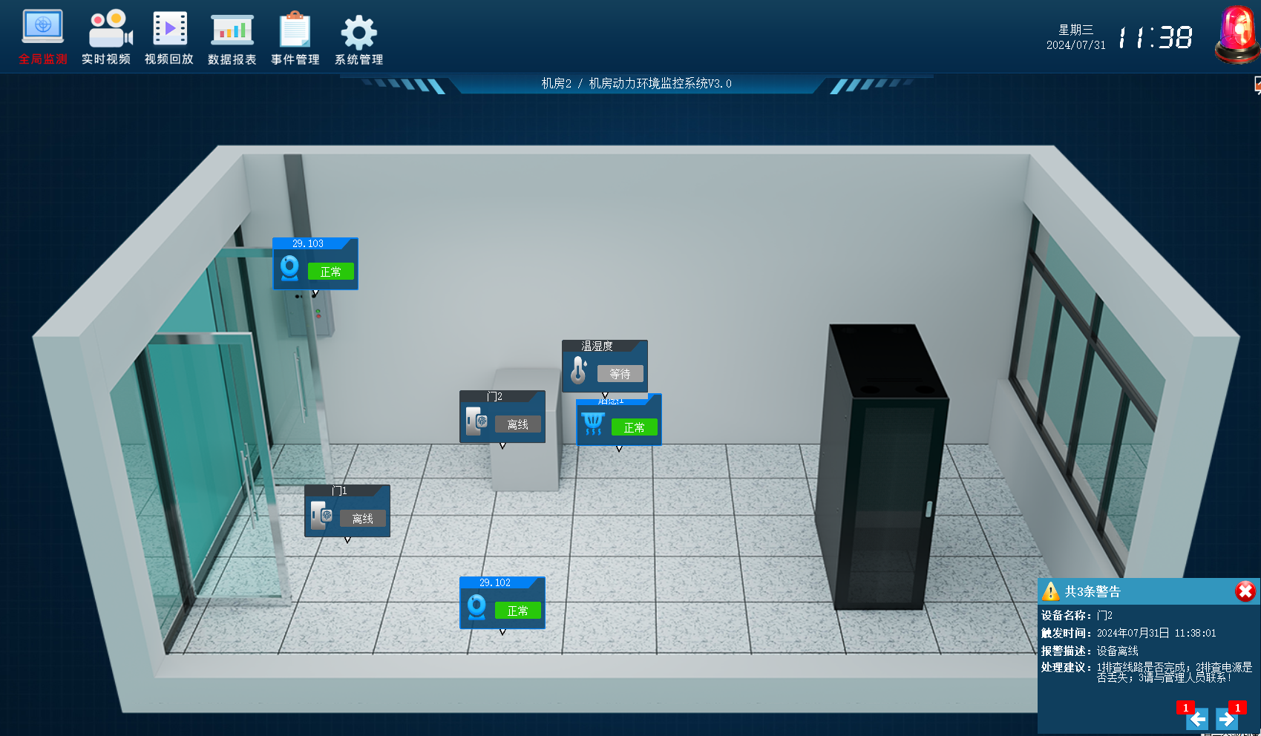Image resolution: width=1261 pixels, height=736 pixels.
Task: Click the smoke detector sensor icon
Action: pyautogui.click(x=592, y=424)
